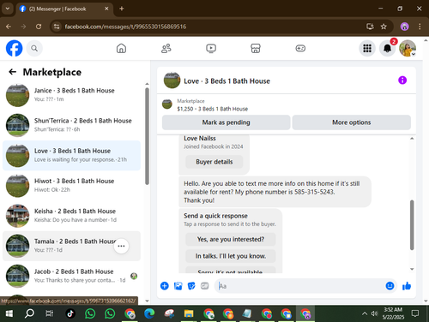Click the Facebook search magnifier icon
Screen dimensions: 429x322
34,48
